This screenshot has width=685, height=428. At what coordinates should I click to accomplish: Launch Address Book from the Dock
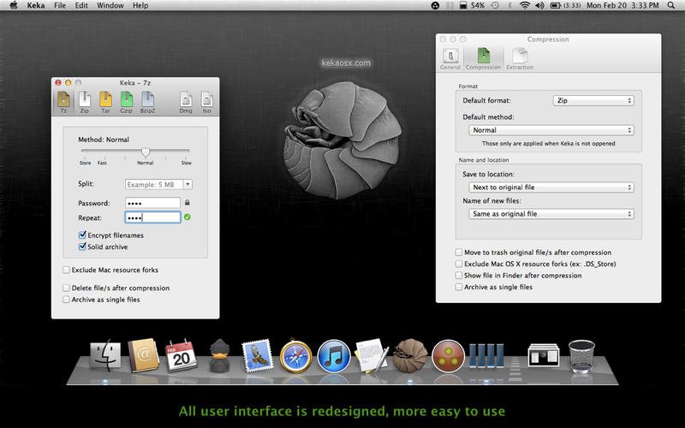coord(143,355)
